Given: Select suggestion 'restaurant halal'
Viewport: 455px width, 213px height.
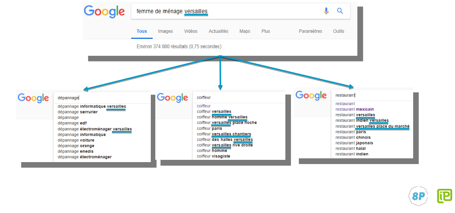Looking at the screenshot, I should (x=351, y=149).
